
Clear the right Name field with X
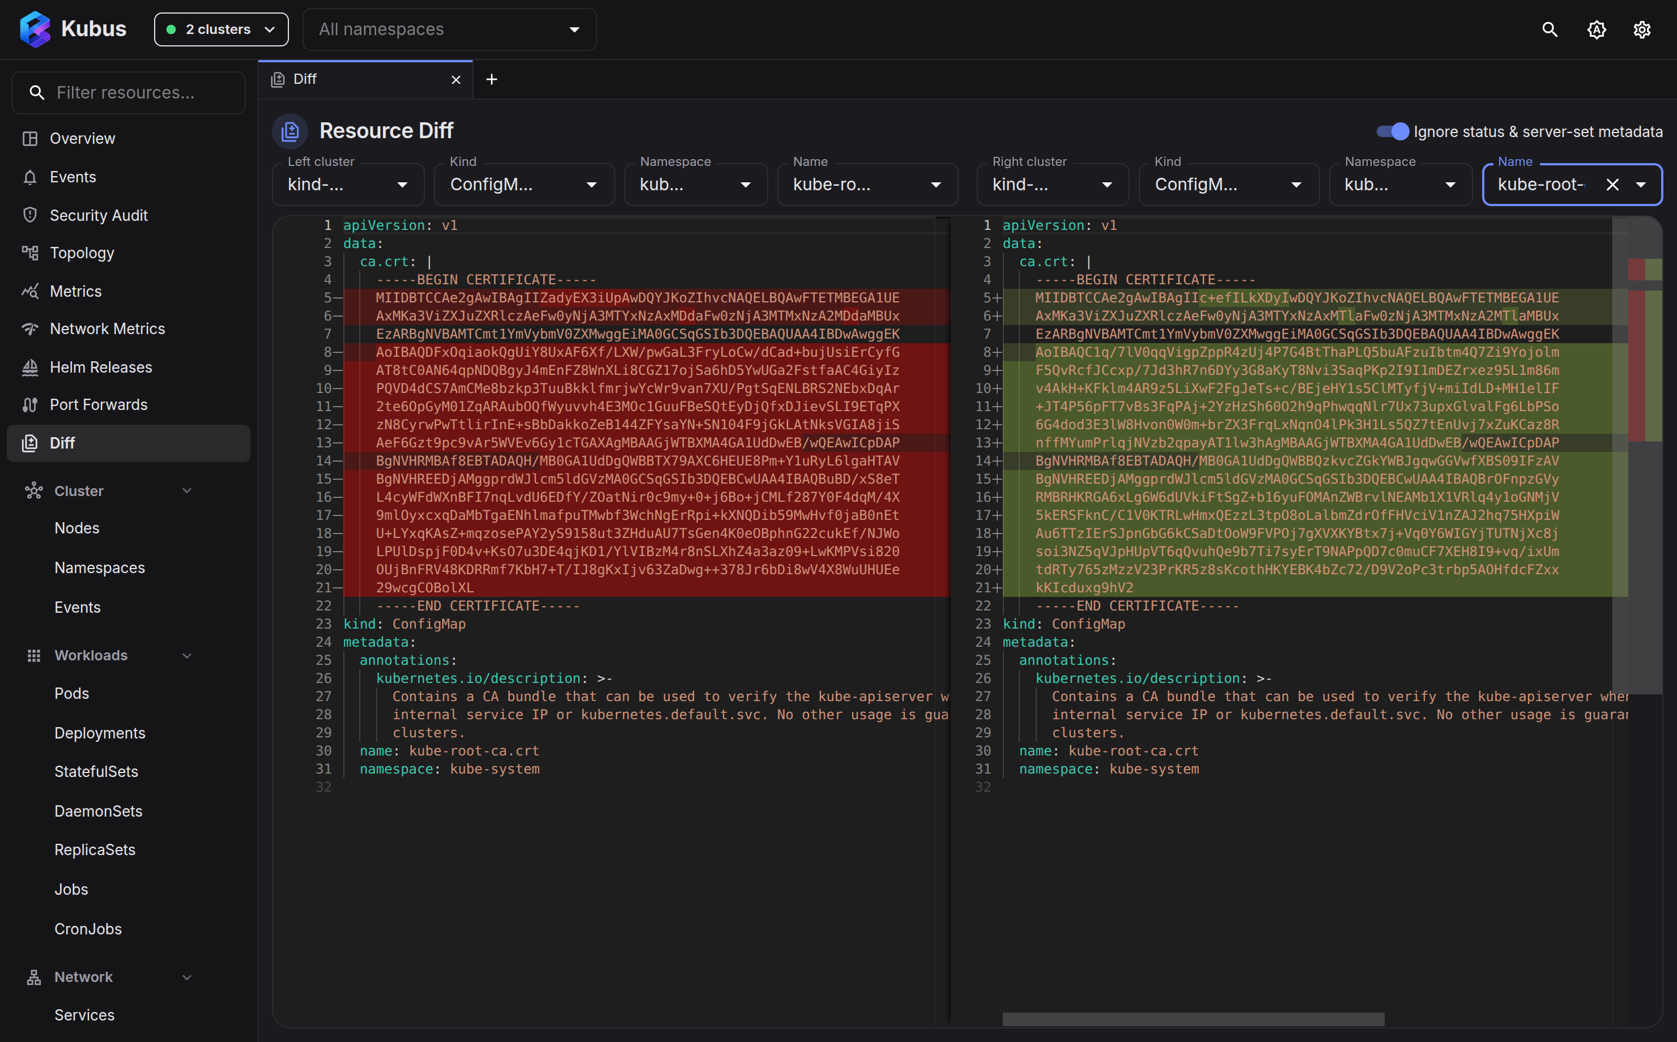[1612, 185]
